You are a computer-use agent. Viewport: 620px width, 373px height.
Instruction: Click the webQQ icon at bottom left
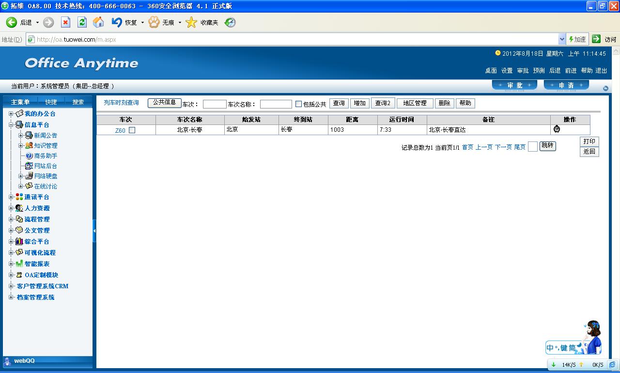pyautogui.click(x=7, y=361)
